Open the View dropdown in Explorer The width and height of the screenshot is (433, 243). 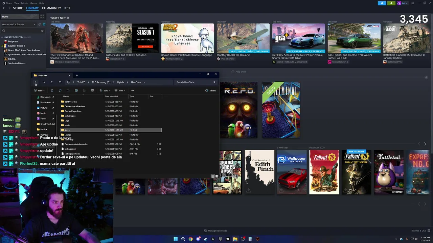tap(120, 90)
